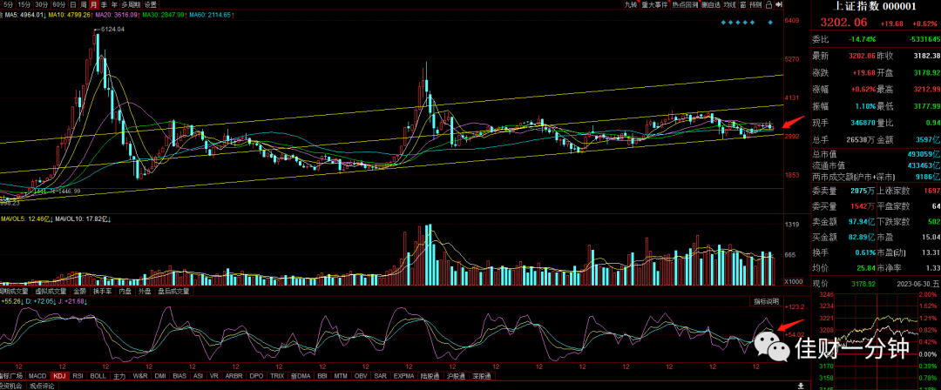Switch to the 陆股通 tab
The width and height of the screenshot is (941, 390).
[x=430, y=376]
